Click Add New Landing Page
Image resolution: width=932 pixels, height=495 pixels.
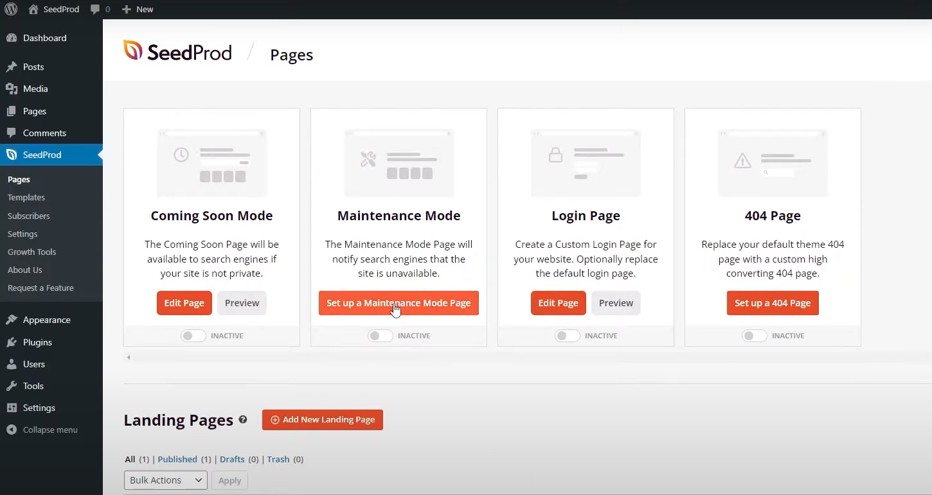(x=323, y=419)
